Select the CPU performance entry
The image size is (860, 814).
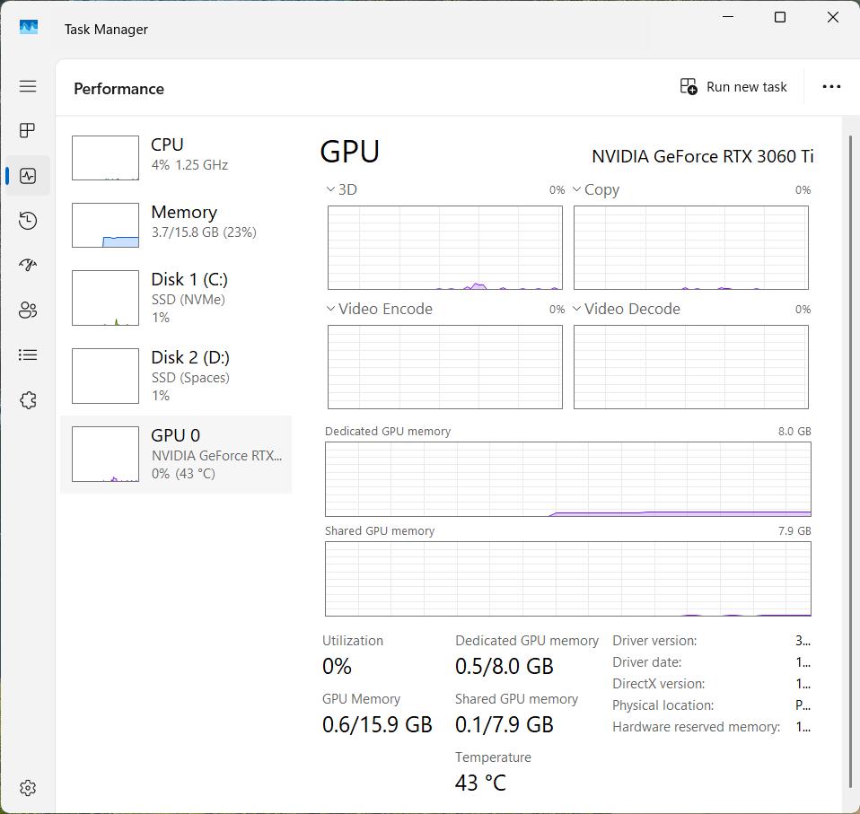click(x=176, y=158)
